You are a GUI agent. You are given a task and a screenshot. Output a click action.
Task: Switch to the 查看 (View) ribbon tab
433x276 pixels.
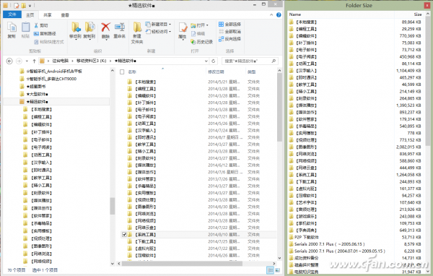click(65, 15)
